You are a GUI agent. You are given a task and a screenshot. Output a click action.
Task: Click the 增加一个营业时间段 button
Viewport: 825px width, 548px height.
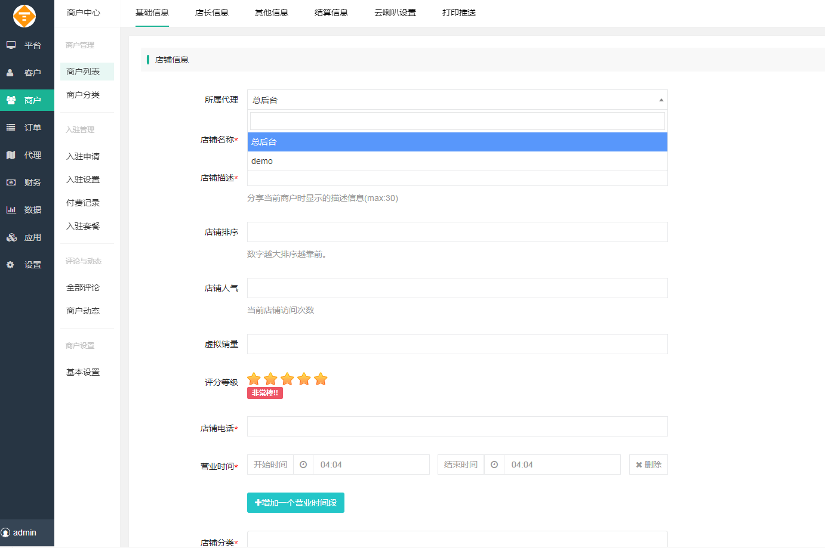(x=295, y=503)
